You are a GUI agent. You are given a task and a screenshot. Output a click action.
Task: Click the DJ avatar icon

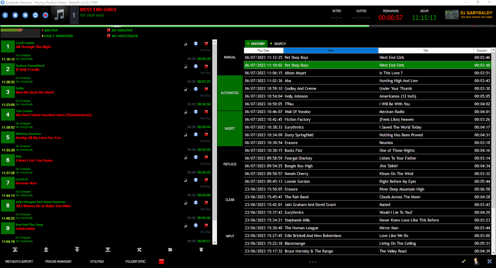[x=476, y=261]
